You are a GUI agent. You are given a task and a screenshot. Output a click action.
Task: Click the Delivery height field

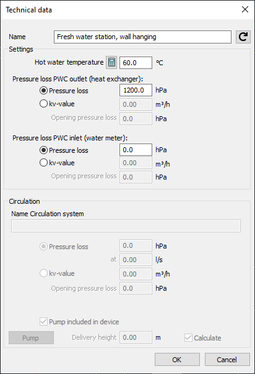pyautogui.click(x=136, y=337)
